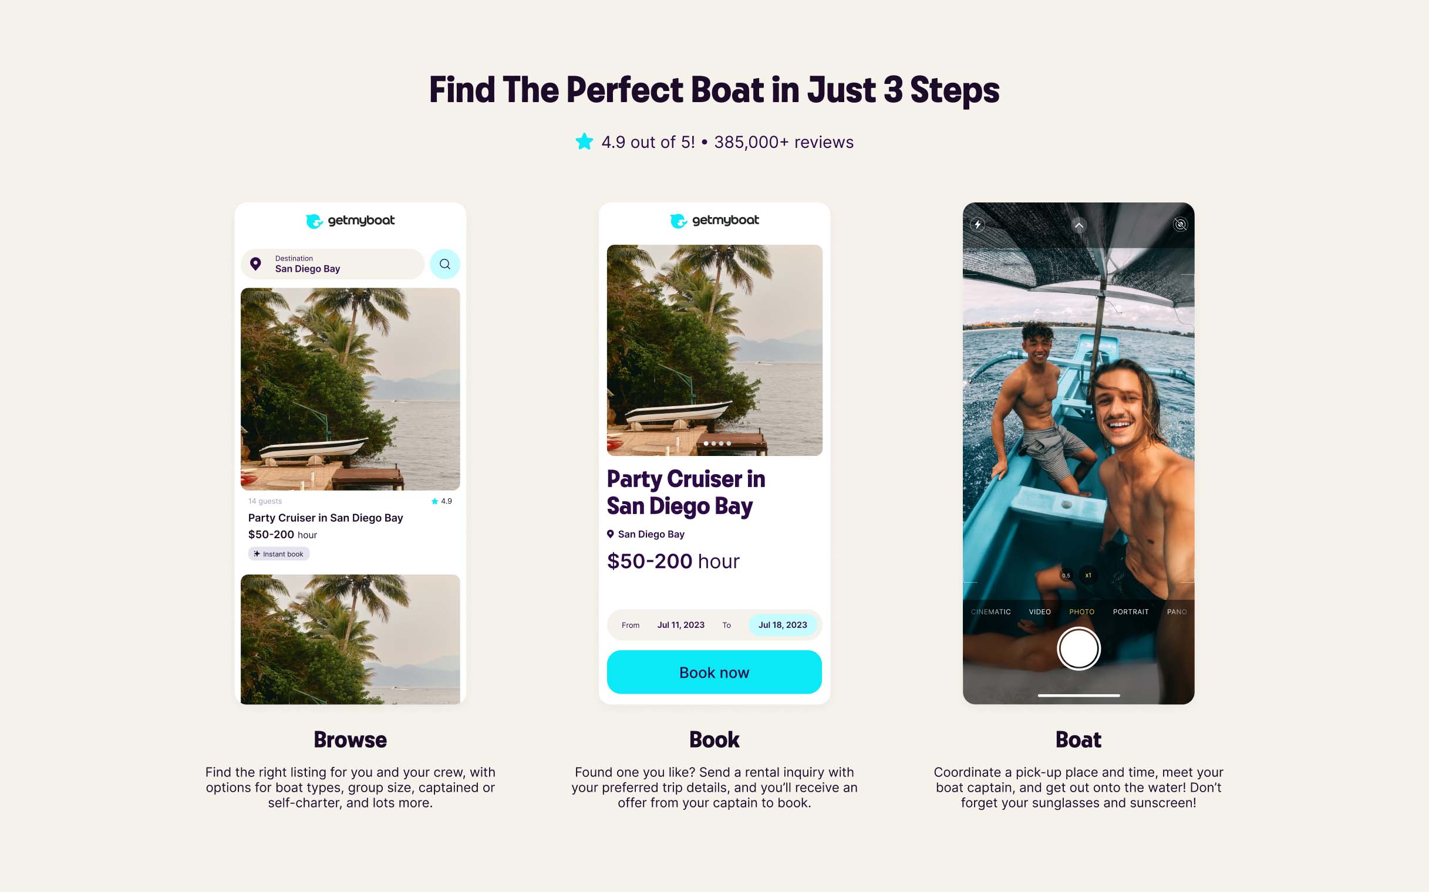Click the getmyboat logo above the Destination field

[x=350, y=221]
